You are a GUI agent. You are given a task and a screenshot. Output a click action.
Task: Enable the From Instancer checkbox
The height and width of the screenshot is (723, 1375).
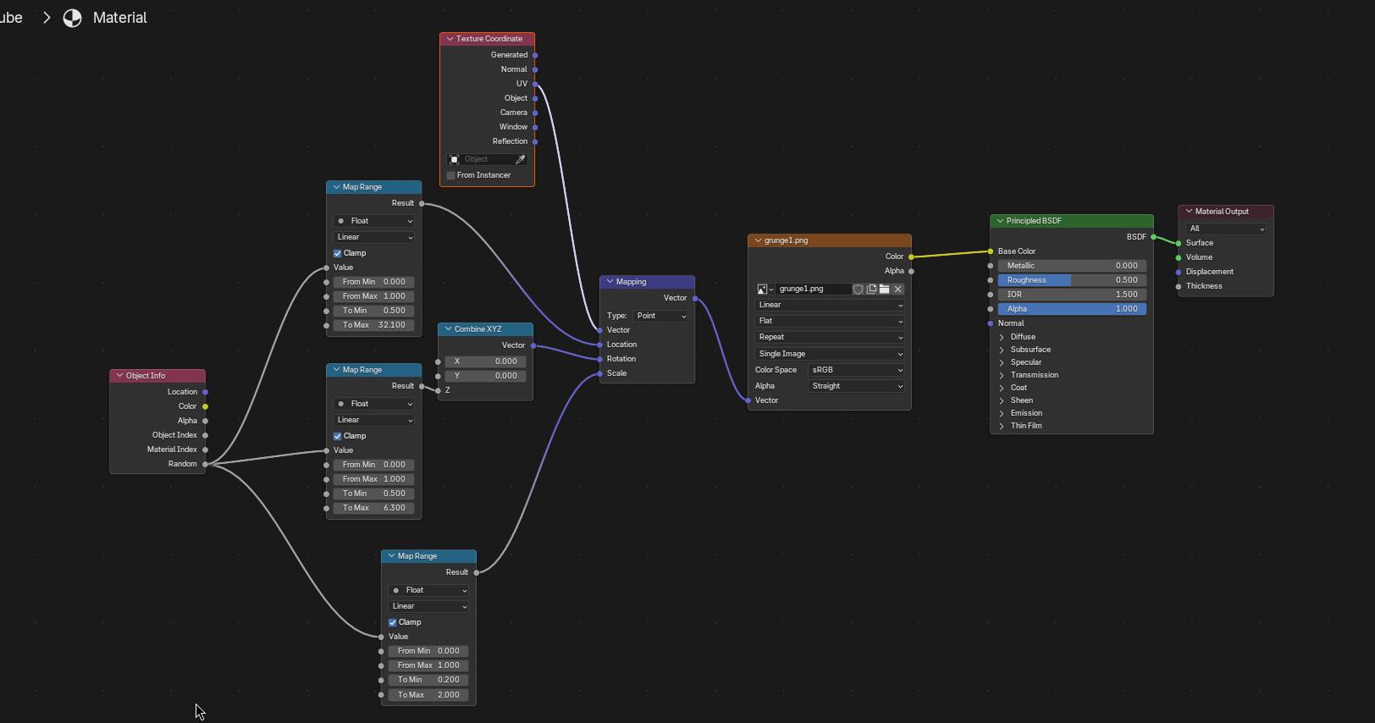tap(451, 175)
